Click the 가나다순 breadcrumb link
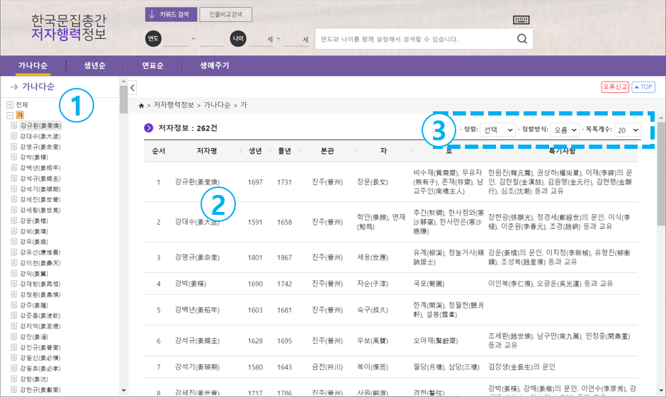The width and height of the screenshot is (666, 397). point(217,105)
